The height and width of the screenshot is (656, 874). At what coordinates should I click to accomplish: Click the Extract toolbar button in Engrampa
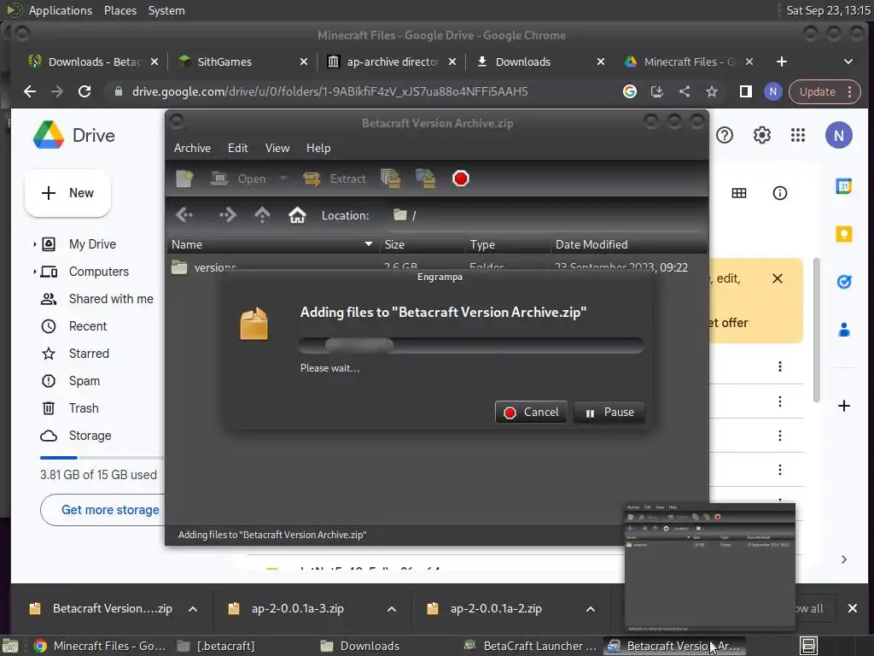(335, 179)
